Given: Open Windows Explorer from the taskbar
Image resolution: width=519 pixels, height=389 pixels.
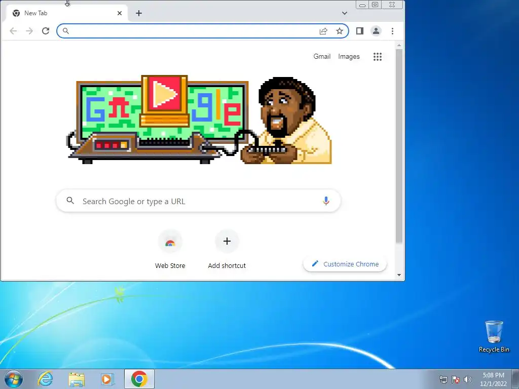Looking at the screenshot, I should 77,379.
